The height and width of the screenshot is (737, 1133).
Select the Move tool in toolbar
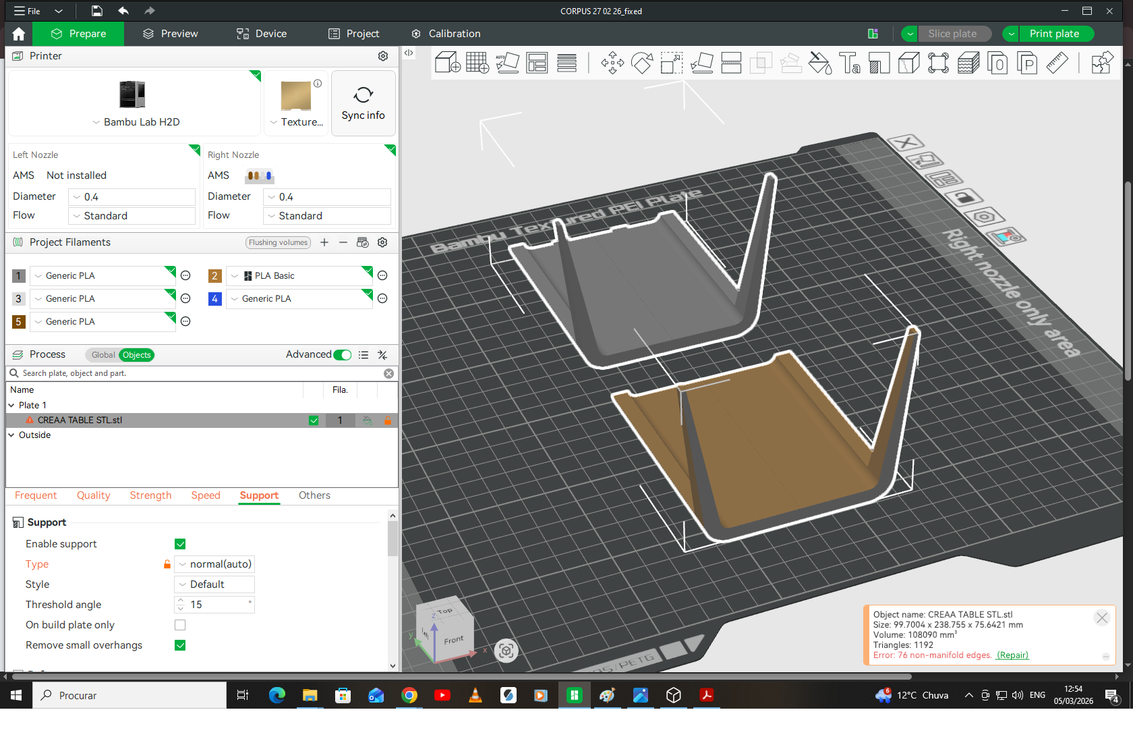click(612, 63)
